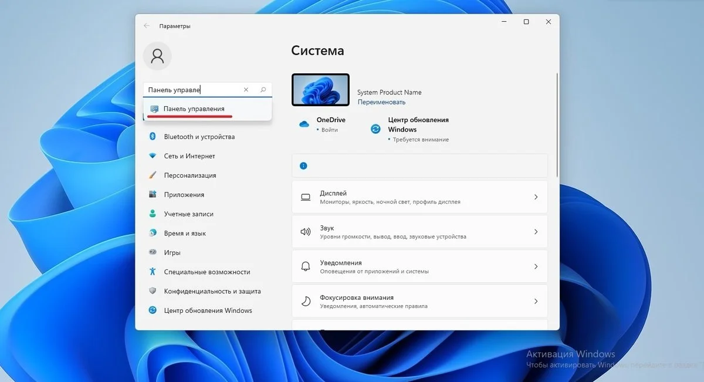Image resolution: width=704 pixels, height=382 pixels.
Task: Click the Конфиденциальность и защита shield icon
Action: [153, 291]
